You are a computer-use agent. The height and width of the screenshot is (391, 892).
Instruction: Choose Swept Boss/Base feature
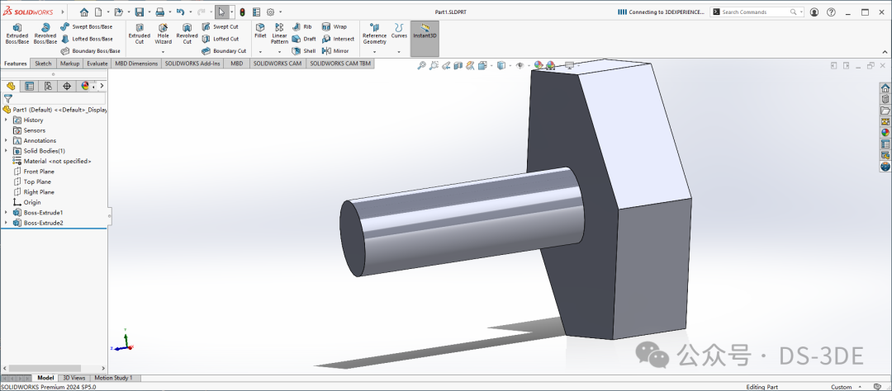(x=87, y=26)
